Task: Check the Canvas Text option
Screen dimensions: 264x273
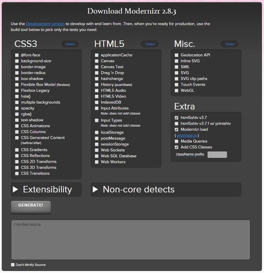Action: click(97, 67)
